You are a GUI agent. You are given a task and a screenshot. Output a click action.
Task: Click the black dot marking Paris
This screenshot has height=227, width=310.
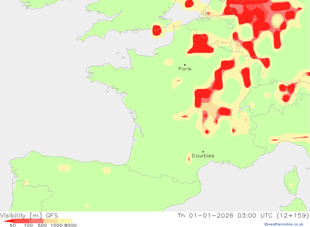point(185,65)
